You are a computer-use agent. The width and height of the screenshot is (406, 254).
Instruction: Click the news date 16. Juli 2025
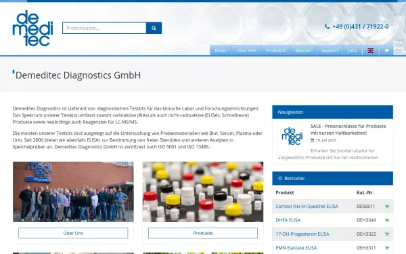[325, 140]
